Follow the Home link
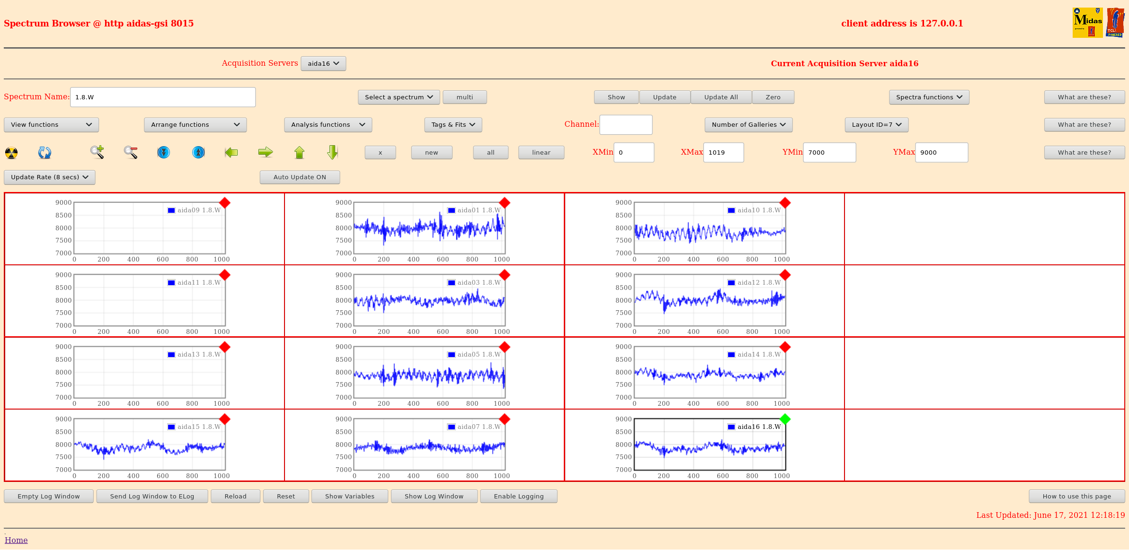The image size is (1129, 550). tap(16, 540)
